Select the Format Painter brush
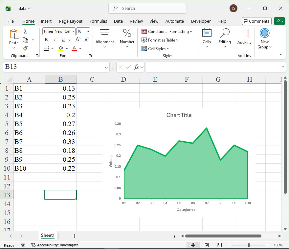The width and height of the screenshot is (289, 249). pos(25,48)
